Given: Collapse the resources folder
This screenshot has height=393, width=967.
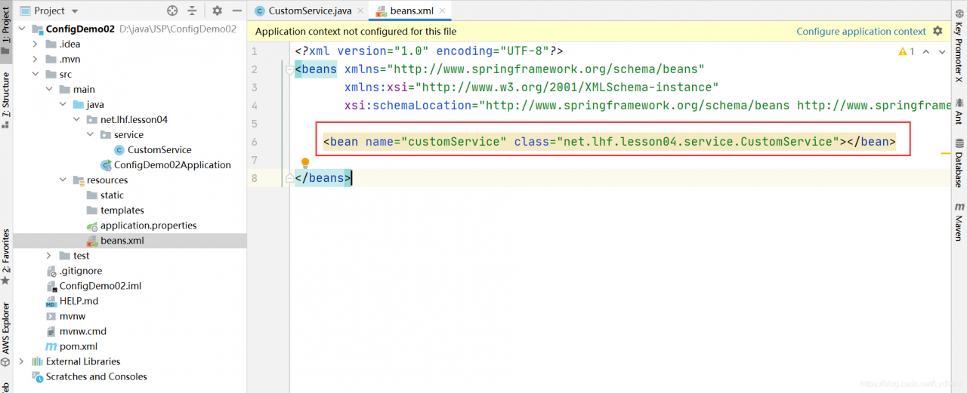Looking at the screenshot, I should pos(62,180).
